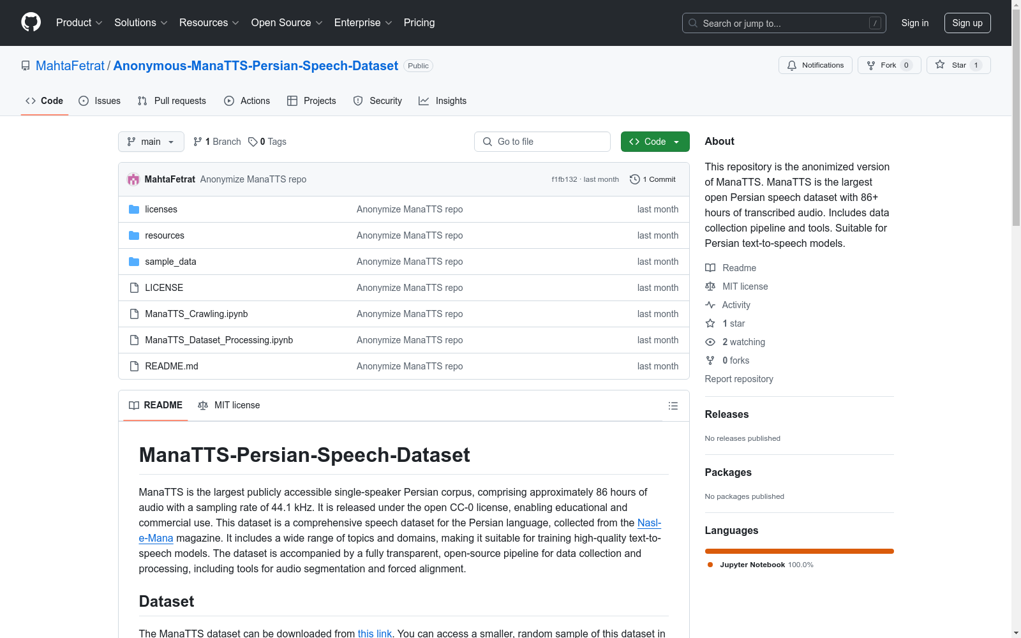Click the repository icon beside MahtaFetrat
1021x638 pixels.
26,66
